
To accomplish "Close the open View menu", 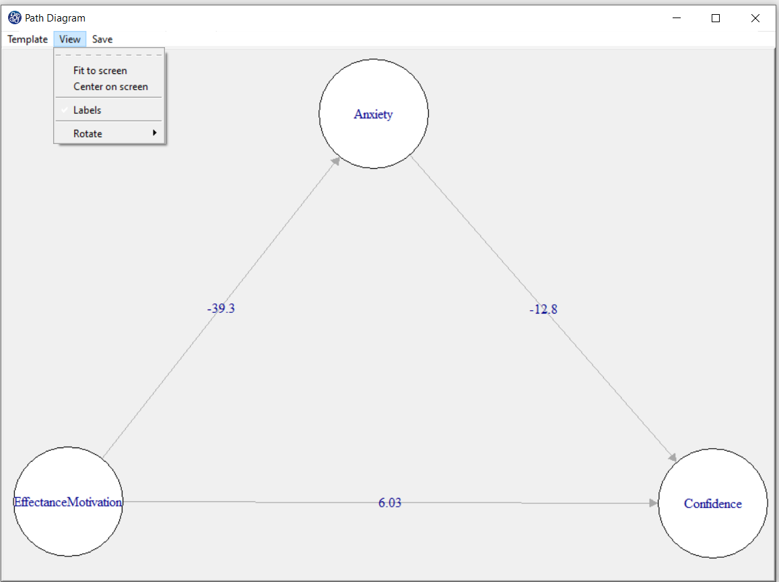I will [70, 39].
